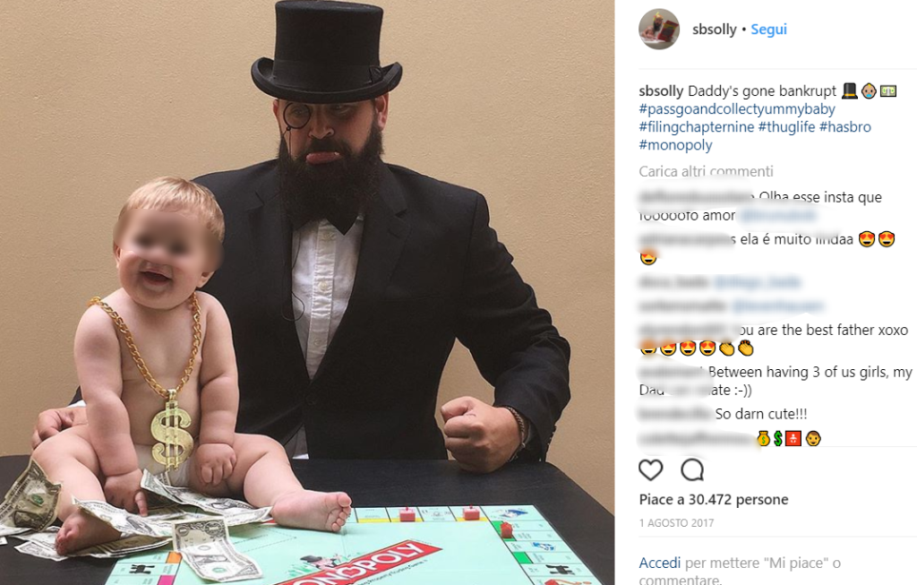Click the main Monopoly baby photo

coord(307,292)
